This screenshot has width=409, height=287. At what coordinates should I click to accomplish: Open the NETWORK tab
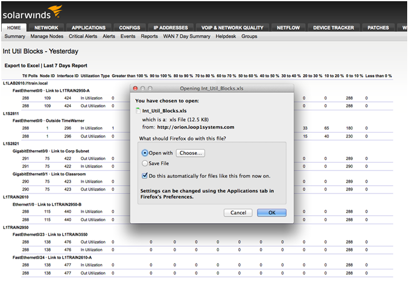pos(46,28)
